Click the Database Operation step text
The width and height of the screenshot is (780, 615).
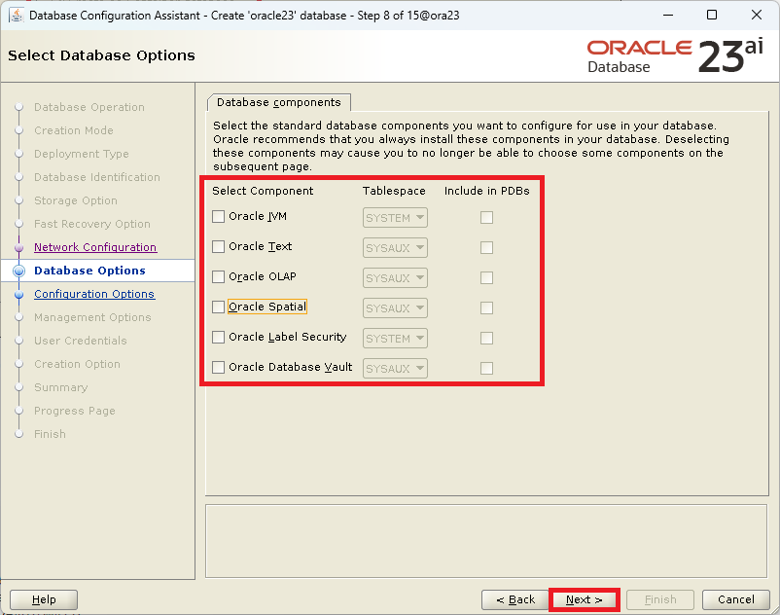click(x=89, y=107)
